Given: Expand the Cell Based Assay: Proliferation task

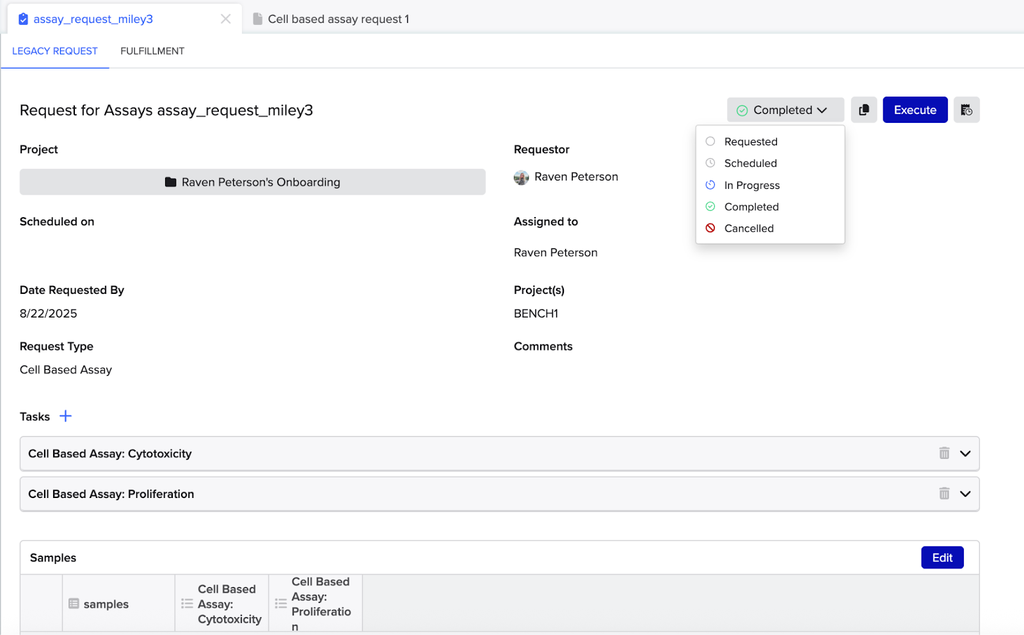Looking at the screenshot, I should (965, 494).
